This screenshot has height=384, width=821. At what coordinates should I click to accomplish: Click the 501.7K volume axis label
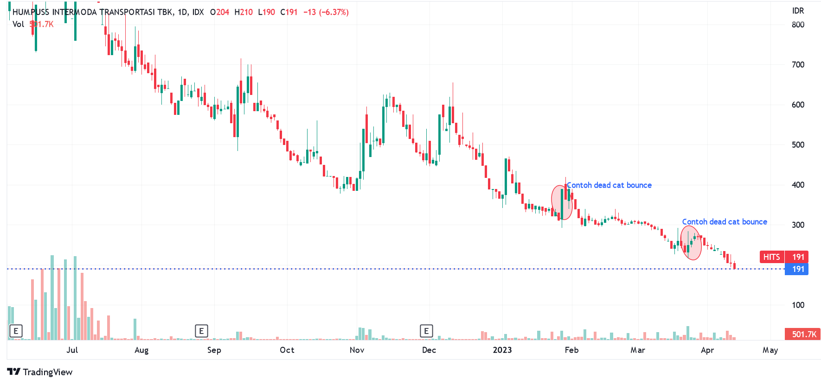[x=803, y=334]
